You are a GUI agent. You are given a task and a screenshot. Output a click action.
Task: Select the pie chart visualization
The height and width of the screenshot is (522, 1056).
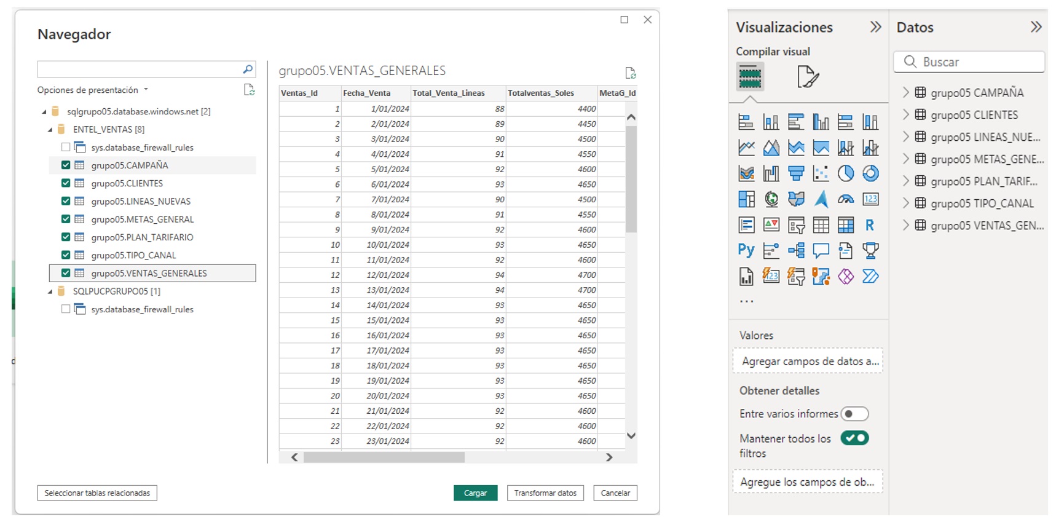[845, 174]
